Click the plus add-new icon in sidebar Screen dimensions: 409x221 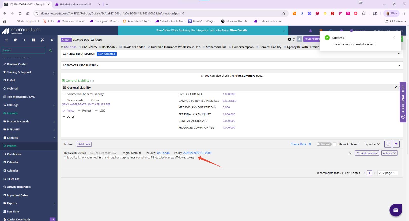24,40
